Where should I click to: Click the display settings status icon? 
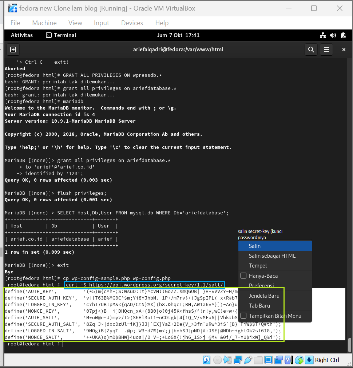click(268, 360)
